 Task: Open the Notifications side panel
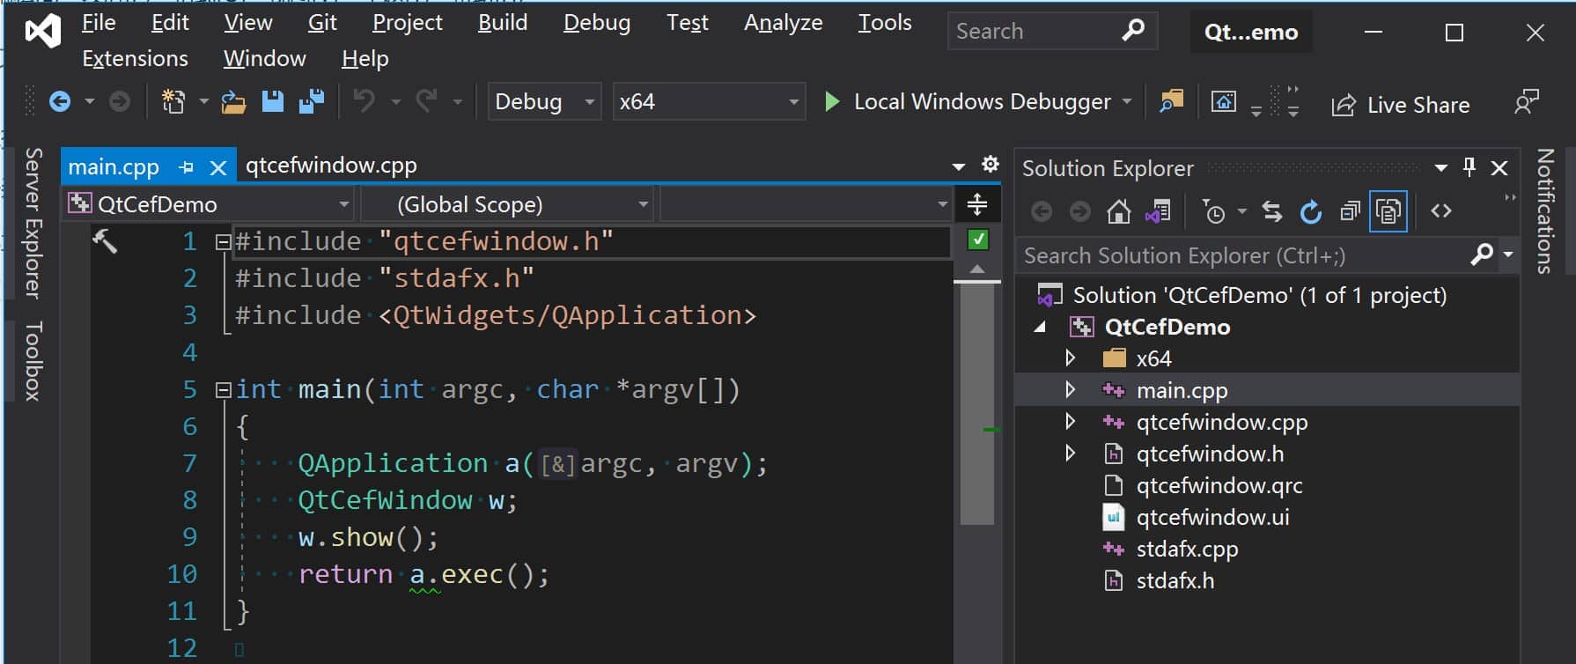click(1545, 211)
